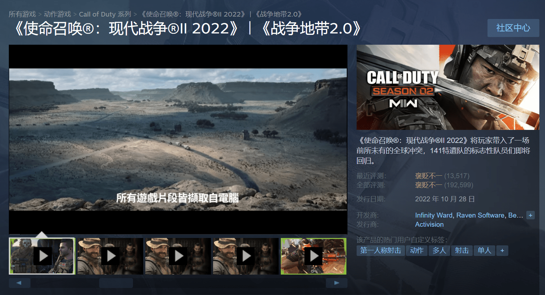Click the main video player area
The height and width of the screenshot is (295, 545).
[178, 139]
